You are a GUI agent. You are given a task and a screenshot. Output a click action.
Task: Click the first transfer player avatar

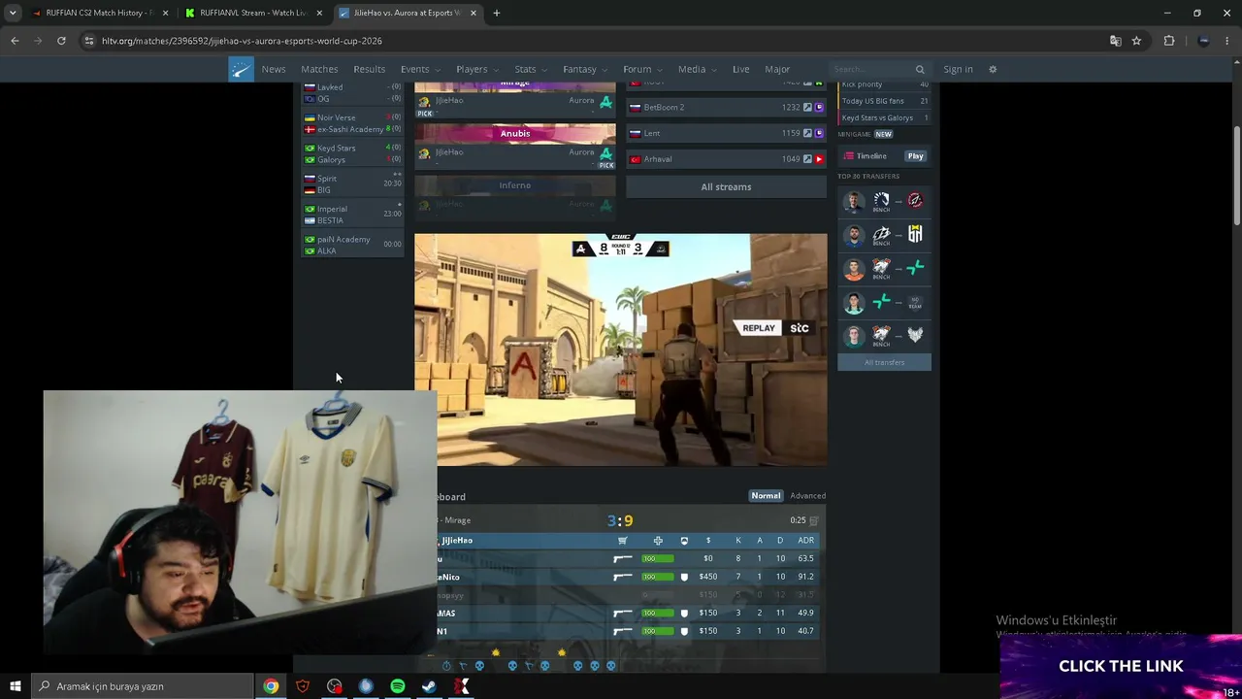[854, 201]
